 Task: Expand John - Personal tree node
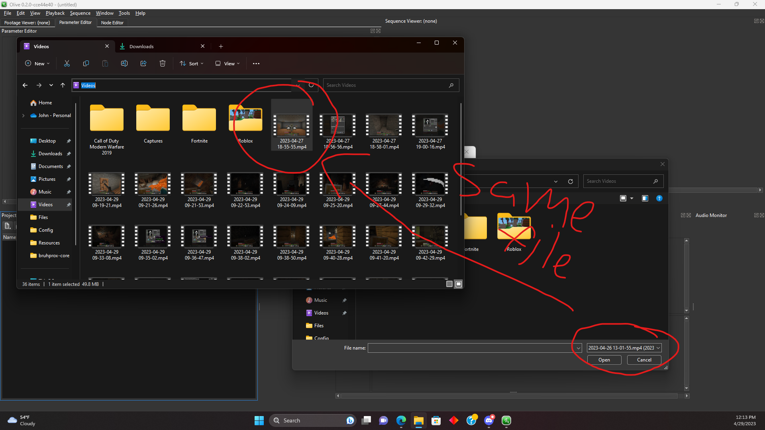24,115
